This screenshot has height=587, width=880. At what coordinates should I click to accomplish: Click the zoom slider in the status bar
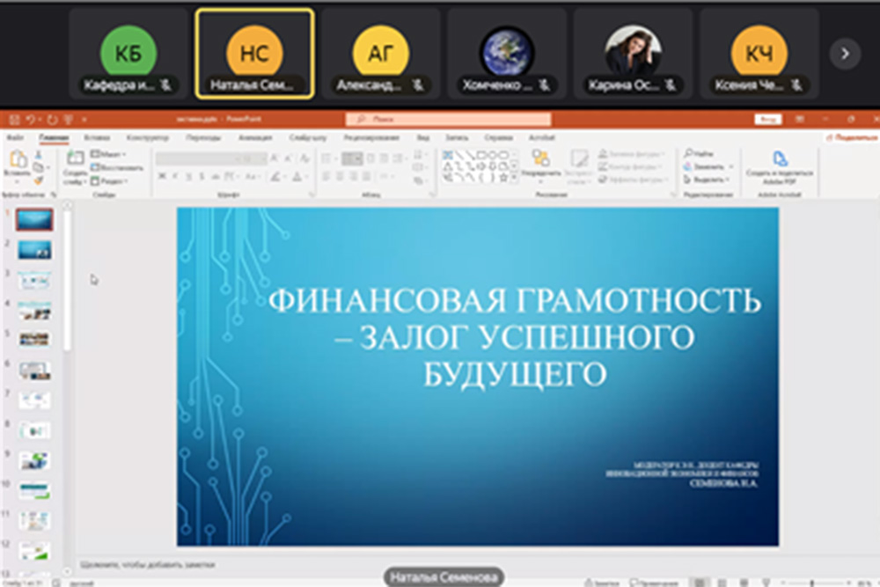(811, 582)
